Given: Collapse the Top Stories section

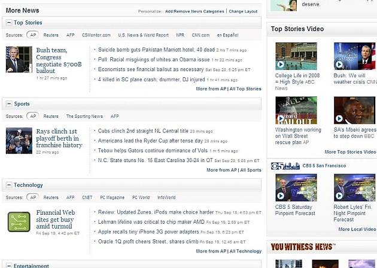Looking at the screenshot, I should coord(9,23).
